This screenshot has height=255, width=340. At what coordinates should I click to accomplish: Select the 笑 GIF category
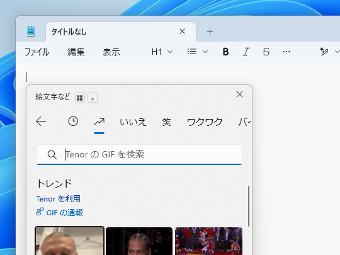tap(166, 122)
